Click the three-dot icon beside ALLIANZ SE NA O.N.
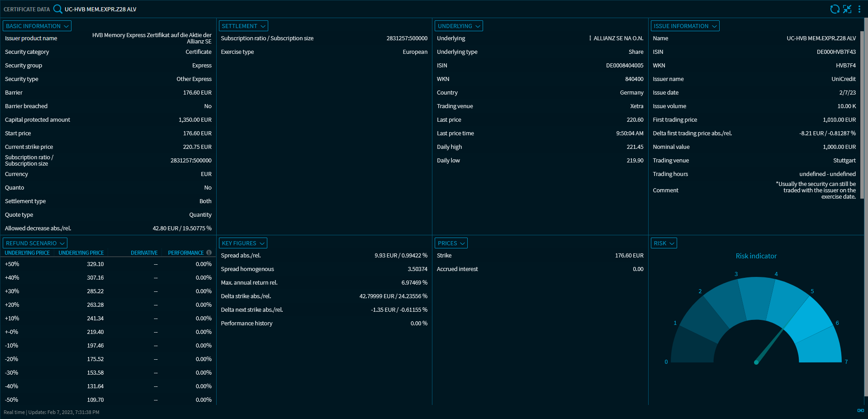This screenshot has height=419, width=868. coord(590,38)
